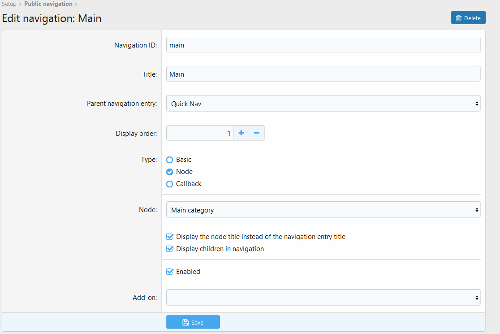The height and width of the screenshot is (334, 500).
Task: Toggle Display children in navigation checkbox
Action: 170,249
